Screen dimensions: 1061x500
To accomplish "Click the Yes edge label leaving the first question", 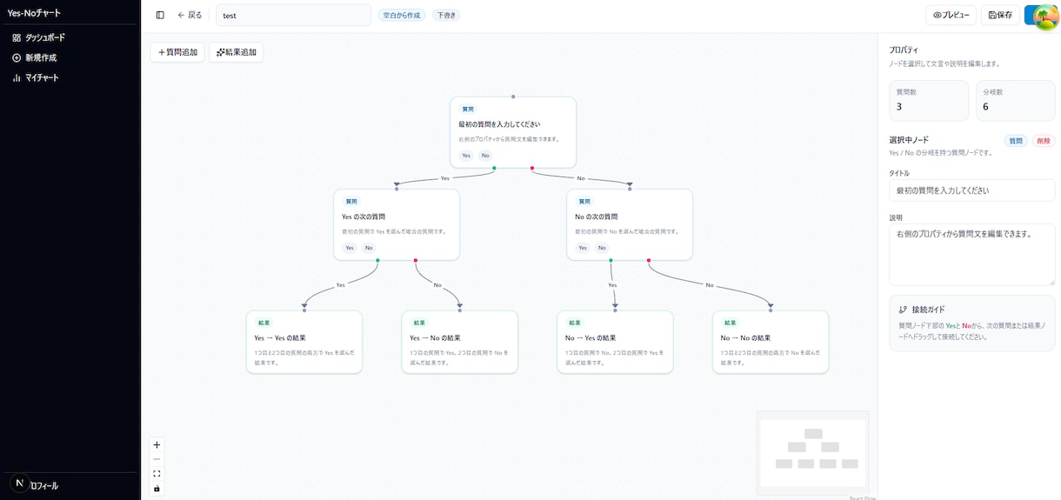I will tap(445, 178).
